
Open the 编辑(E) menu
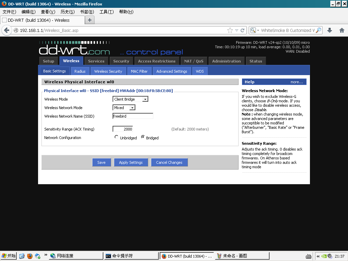click(x=29, y=12)
